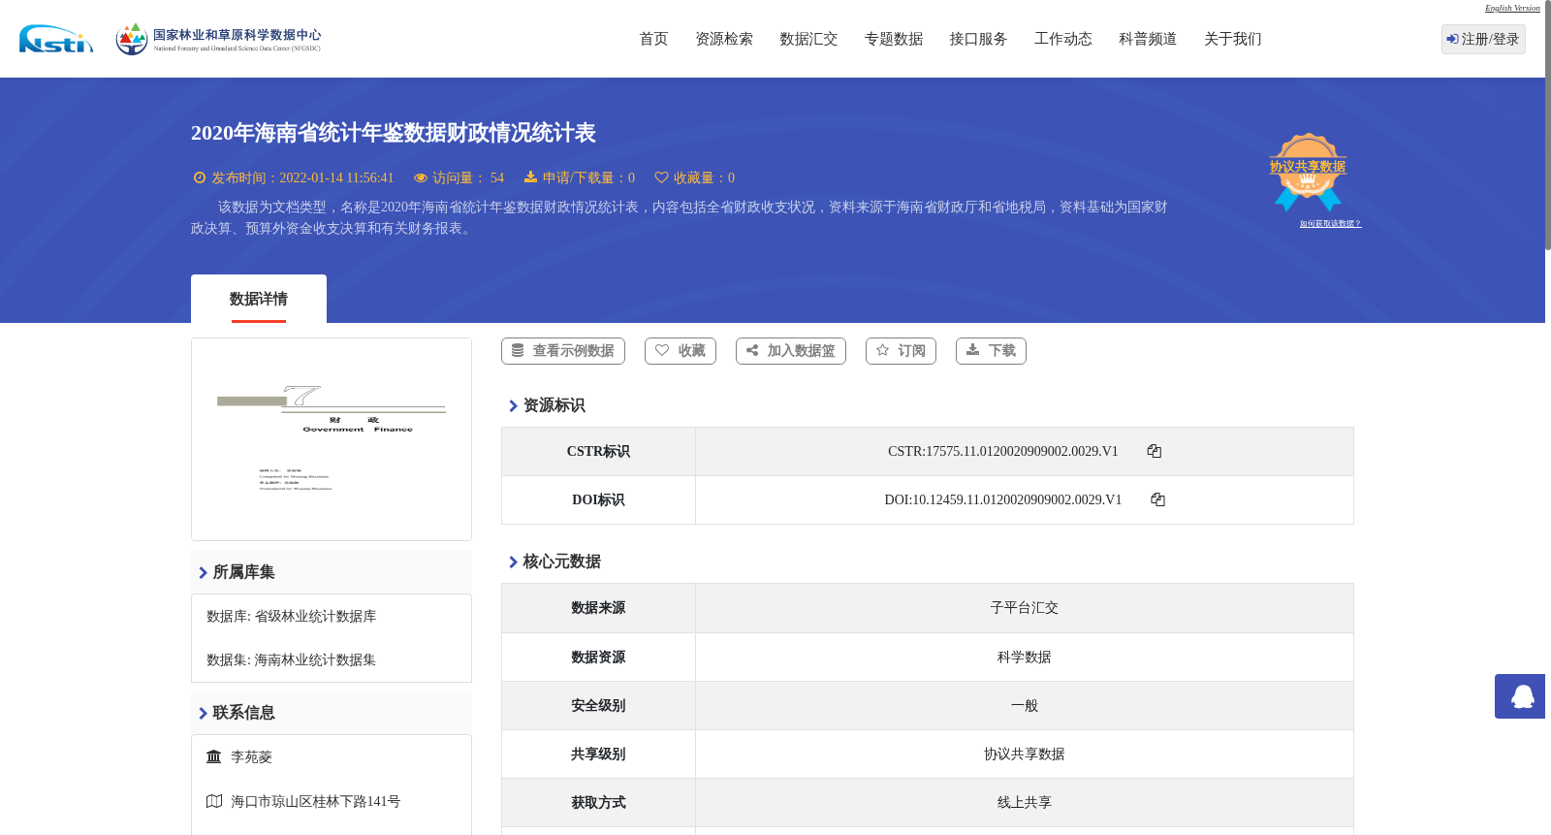Viewport: 1551px width, 835px height.
Task: Go to the 数据汇交 menu
Action: pyautogui.click(x=808, y=39)
